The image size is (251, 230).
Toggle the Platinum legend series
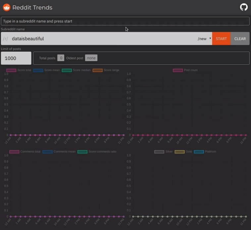point(199,152)
